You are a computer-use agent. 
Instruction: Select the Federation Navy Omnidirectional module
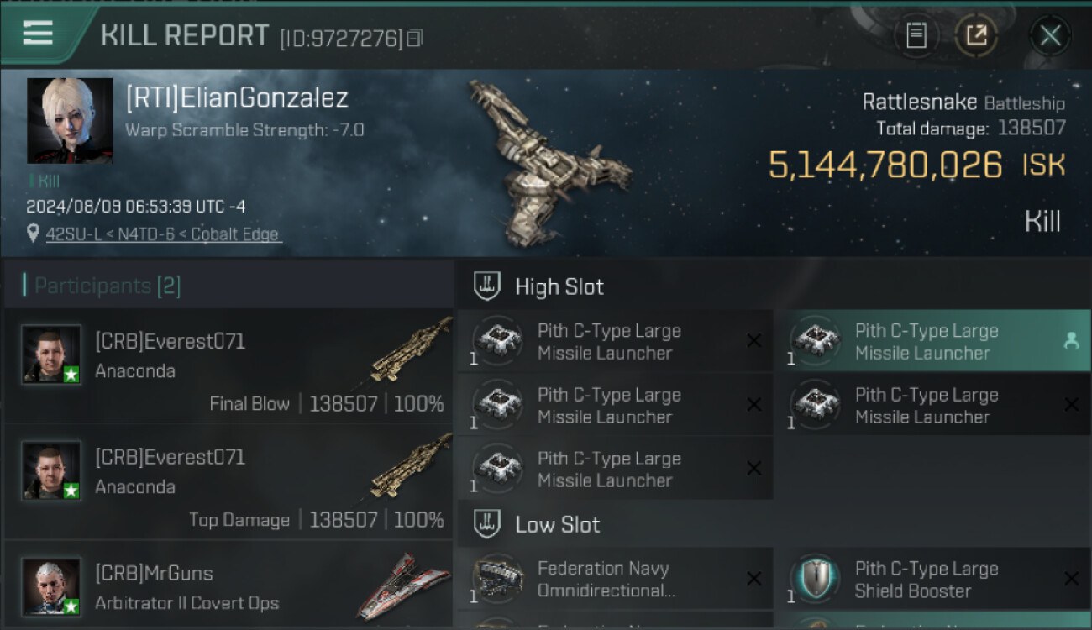pos(605,580)
